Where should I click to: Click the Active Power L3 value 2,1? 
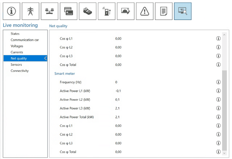tap(117, 108)
